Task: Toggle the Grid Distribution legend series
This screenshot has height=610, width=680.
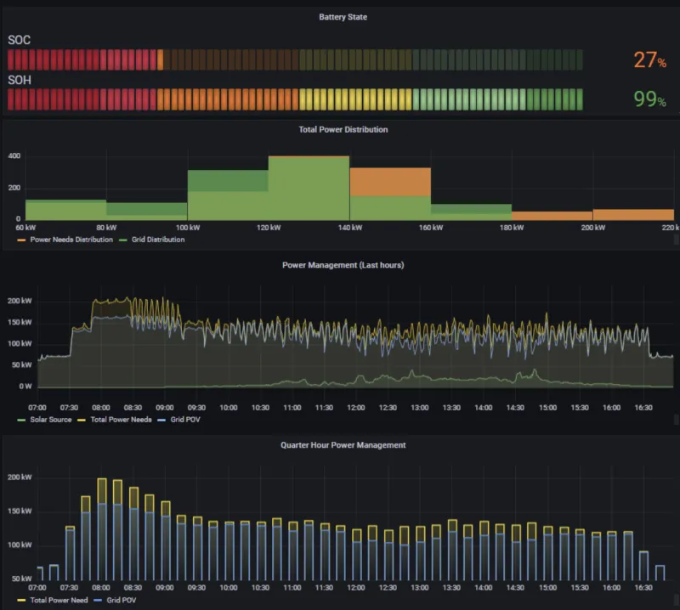Action: tap(158, 240)
